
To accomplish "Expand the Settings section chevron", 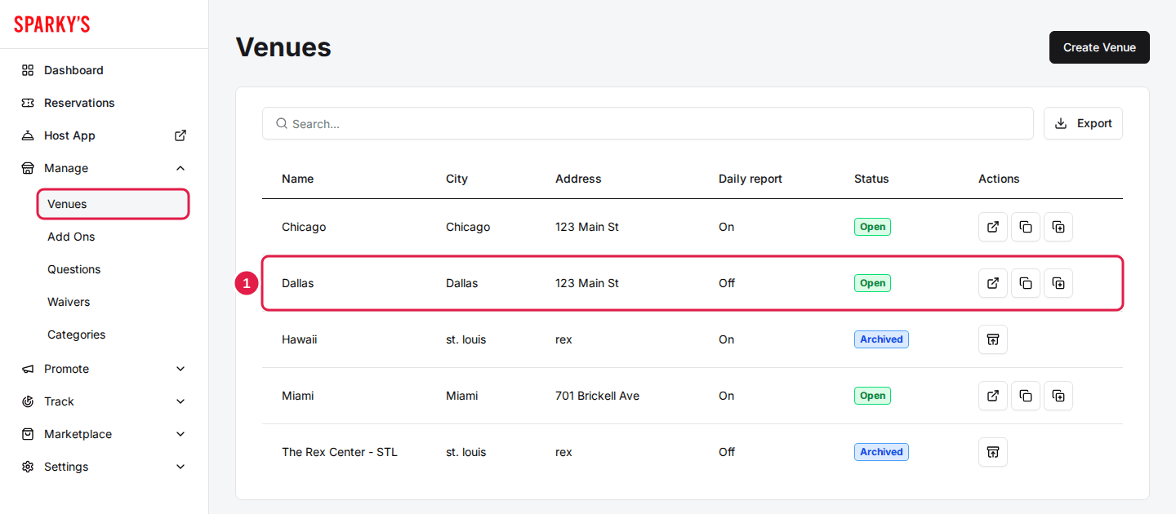I will coord(180,467).
